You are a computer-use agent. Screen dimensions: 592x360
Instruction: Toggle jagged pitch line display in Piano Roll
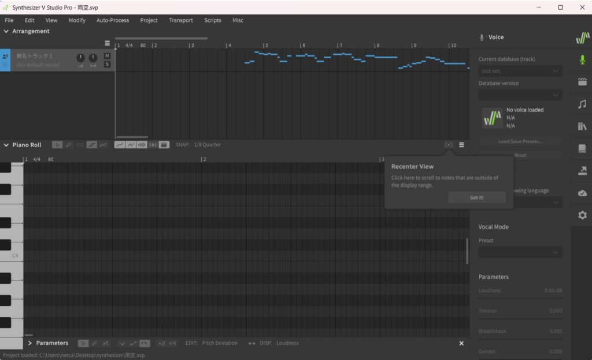[131, 145]
